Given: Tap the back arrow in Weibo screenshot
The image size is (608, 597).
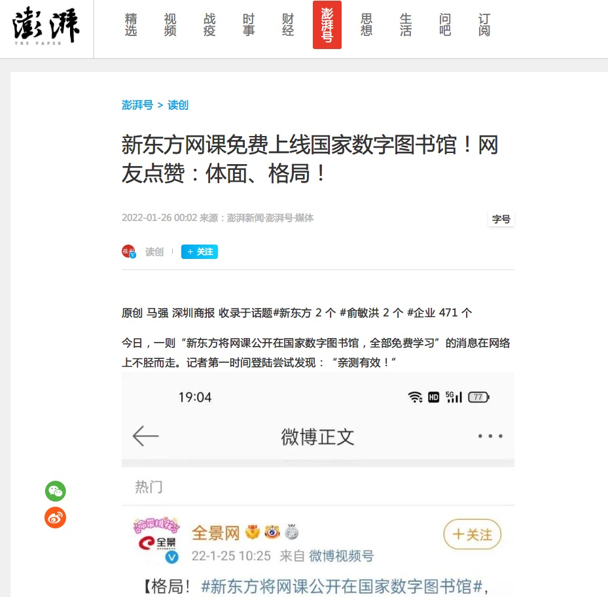Looking at the screenshot, I should (x=146, y=436).
